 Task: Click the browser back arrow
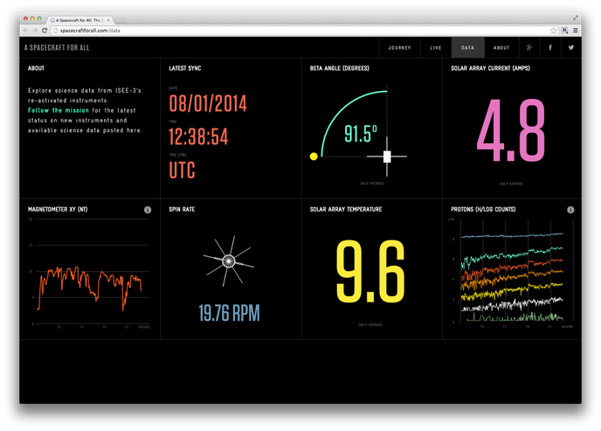click(25, 31)
